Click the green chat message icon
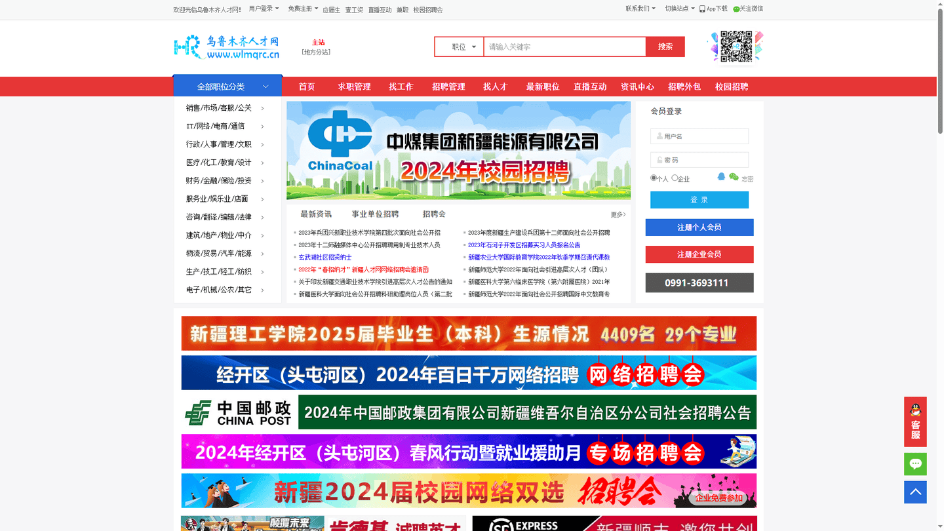The image size is (944, 531). tap(915, 464)
